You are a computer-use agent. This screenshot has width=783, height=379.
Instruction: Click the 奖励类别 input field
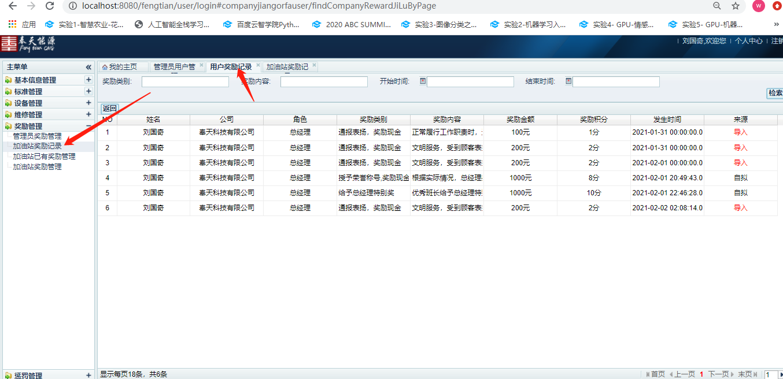[185, 82]
